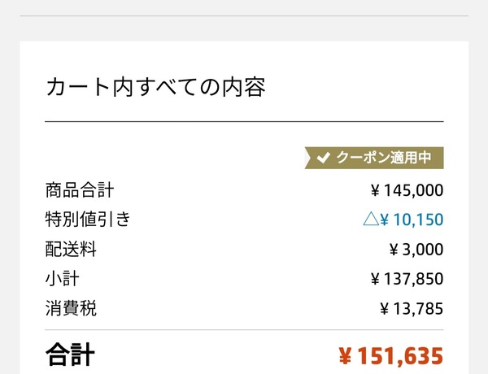Select the bold 合計 total label
Viewport: 488px width, 374px height.
[x=70, y=354]
